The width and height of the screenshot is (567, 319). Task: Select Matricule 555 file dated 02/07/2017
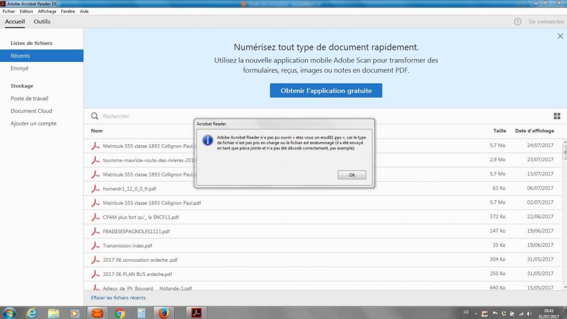(x=152, y=203)
